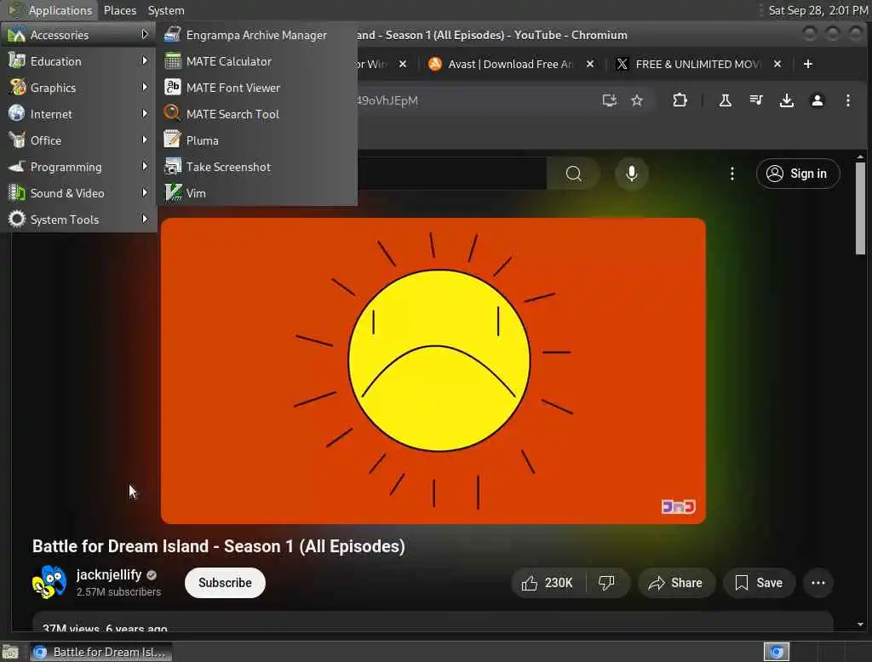Open MATE Font Viewer
This screenshot has width=872, height=662.
point(256,88)
